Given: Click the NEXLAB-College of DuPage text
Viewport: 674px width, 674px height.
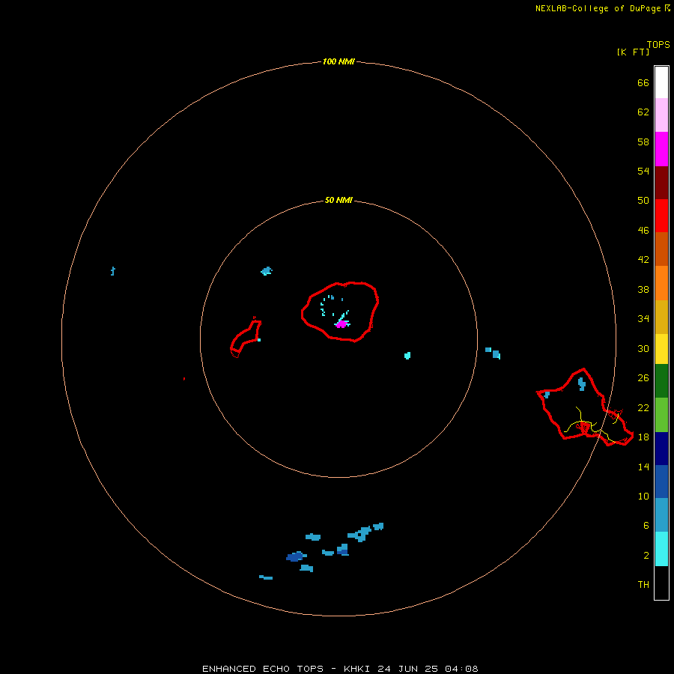Looking at the screenshot, I should 598,8.
